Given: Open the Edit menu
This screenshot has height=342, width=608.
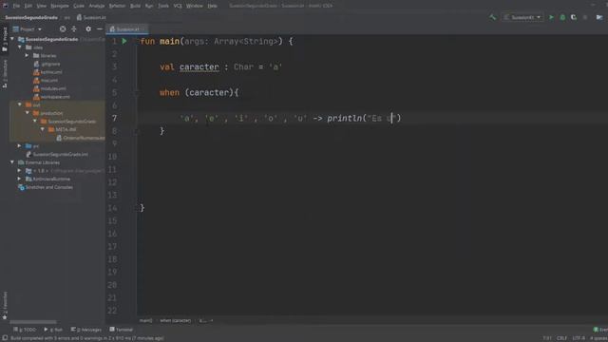Looking at the screenshot, I should tap(28, 6).
